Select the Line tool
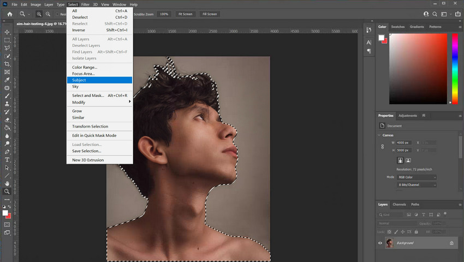This screenshot has height=262, width=464. coord(7,176)
